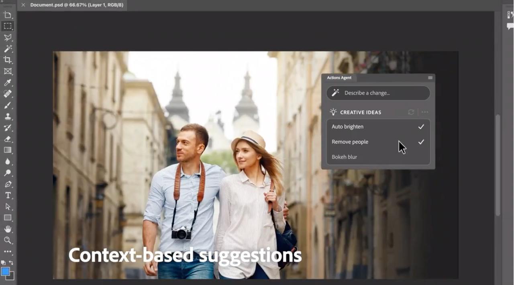Toggle the Auto brighten checkmark
This screenshot has height=285, width=514.
click(x=421, y=127)
